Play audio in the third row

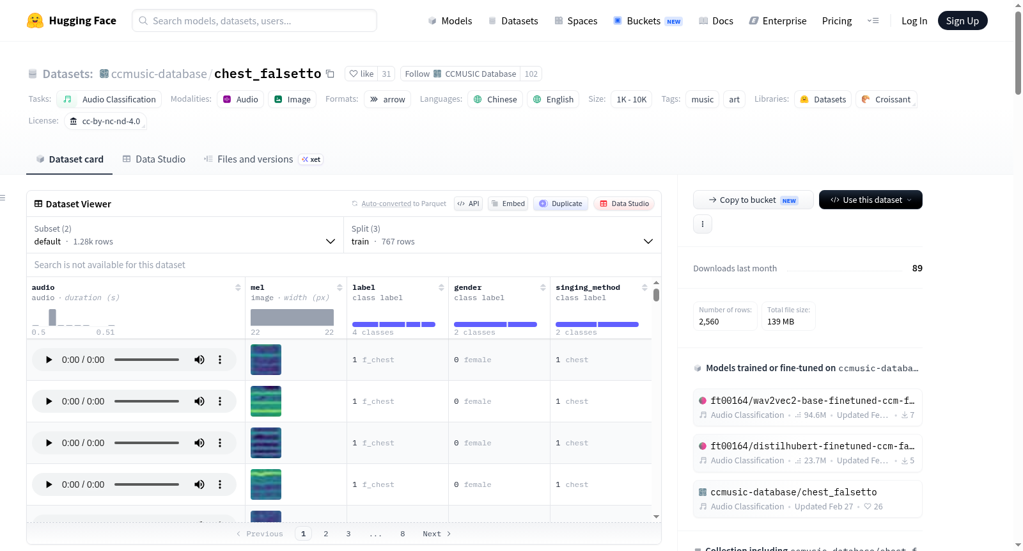click(49, 443)
